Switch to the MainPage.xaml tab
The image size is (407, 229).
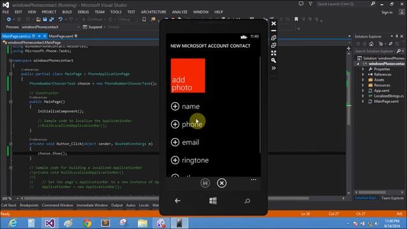click(61, 36)
